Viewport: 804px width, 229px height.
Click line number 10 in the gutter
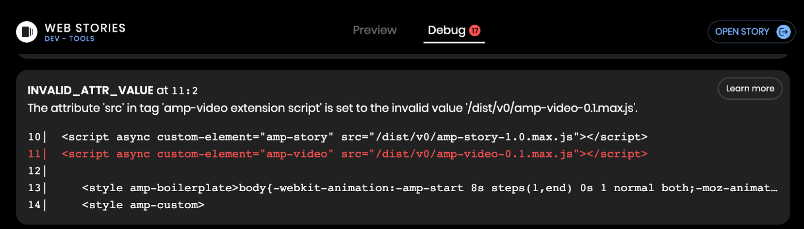34,137
